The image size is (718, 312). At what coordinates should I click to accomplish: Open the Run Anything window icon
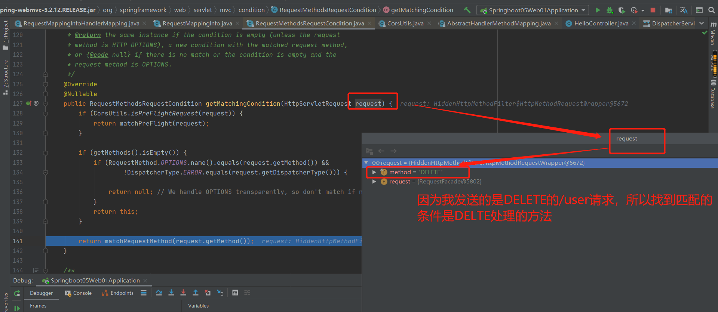point(699,10)
